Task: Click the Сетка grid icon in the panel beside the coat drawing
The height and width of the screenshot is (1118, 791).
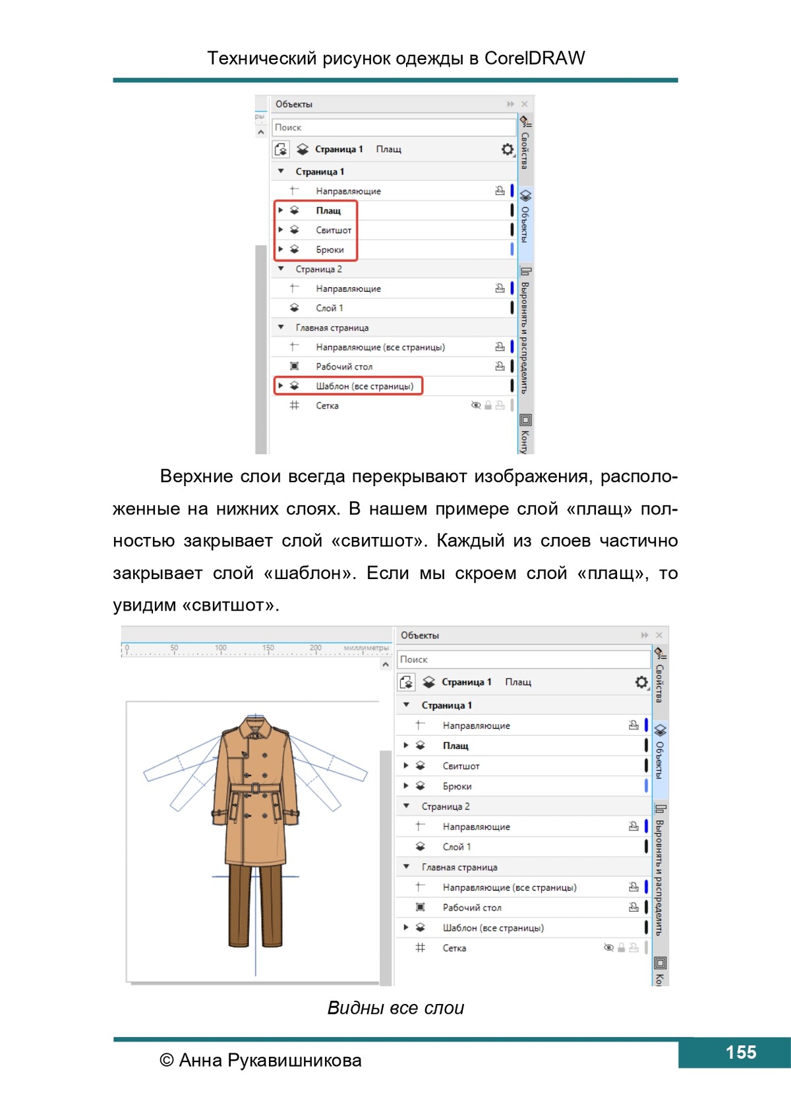Action: click(420, 948)
